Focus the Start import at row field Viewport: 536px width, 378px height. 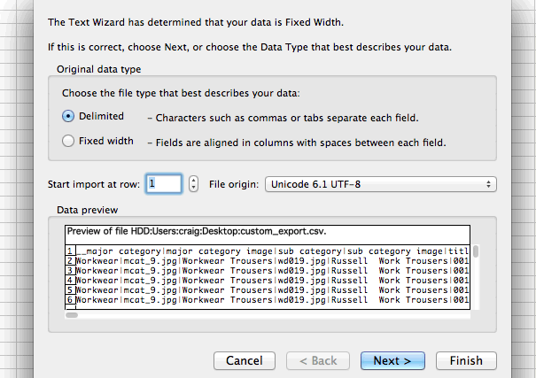(x=164, y=184)
